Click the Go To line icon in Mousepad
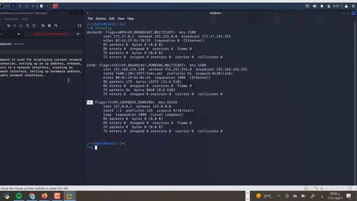The height and width of the screenshot is (201, 357). click(56, 26)
